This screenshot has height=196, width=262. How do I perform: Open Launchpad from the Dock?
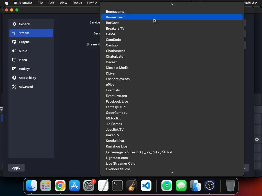point(46,185)
